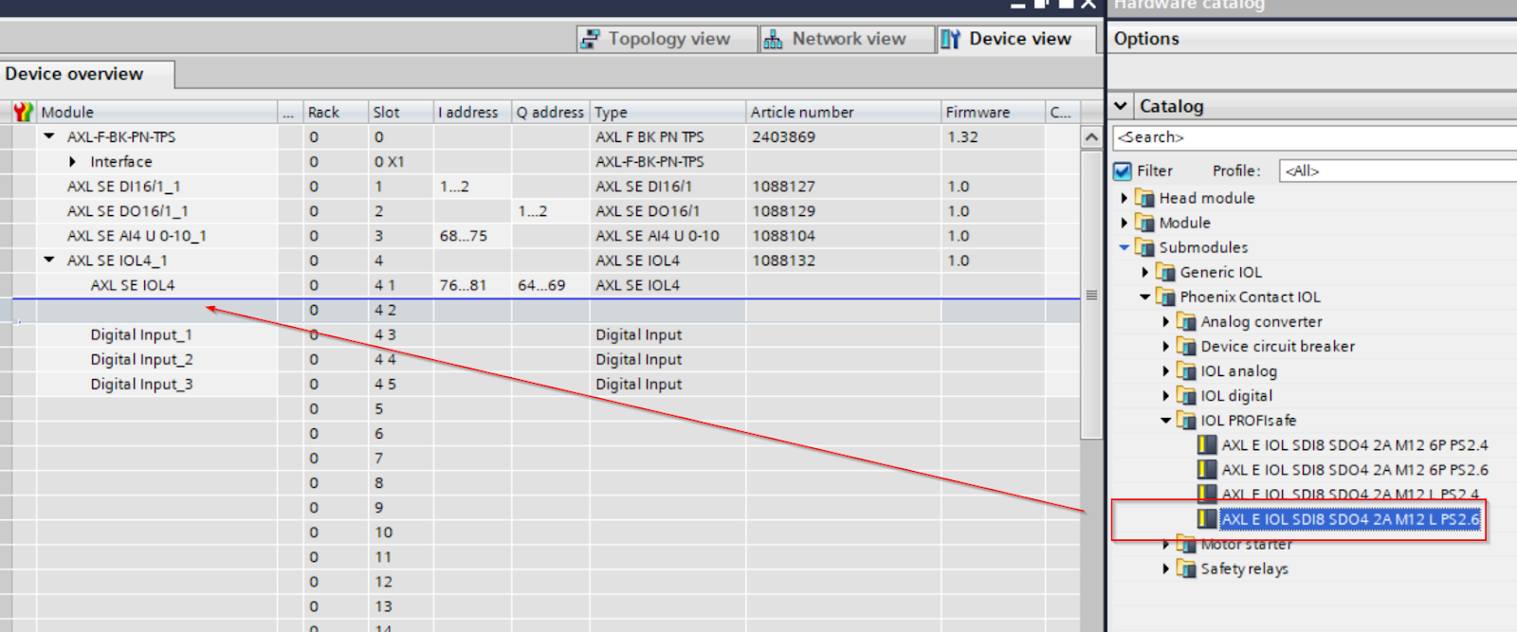Click module icon of AXL E IOL M12 L PS2.6
This screenshot has width=1517, height=632.
(x=1207, y=519)
